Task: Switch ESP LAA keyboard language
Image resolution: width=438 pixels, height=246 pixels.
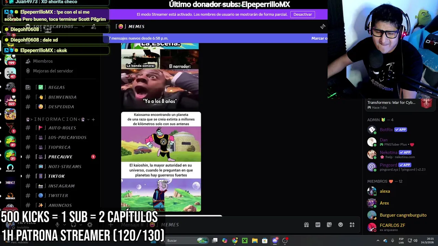Action: pyautogui.click(x=401, y=241)
